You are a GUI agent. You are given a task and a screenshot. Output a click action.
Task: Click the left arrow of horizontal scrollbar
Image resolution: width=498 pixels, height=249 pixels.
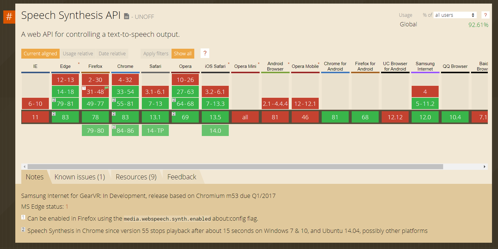tap(25, 166)
